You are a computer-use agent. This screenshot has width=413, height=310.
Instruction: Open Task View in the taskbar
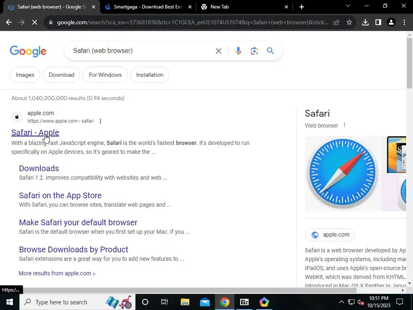click(165, 302)
